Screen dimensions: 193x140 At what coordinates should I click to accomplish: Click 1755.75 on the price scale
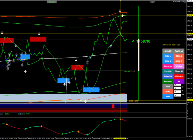190,64
